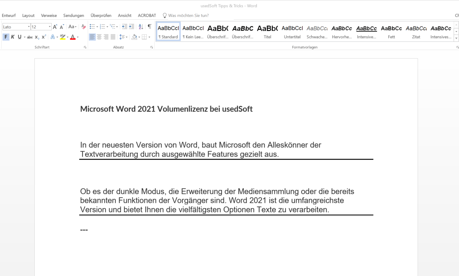This screenshot has width=459, height=276.
Task: Open underline style dropdown arrow
Action: coord(24,37)
